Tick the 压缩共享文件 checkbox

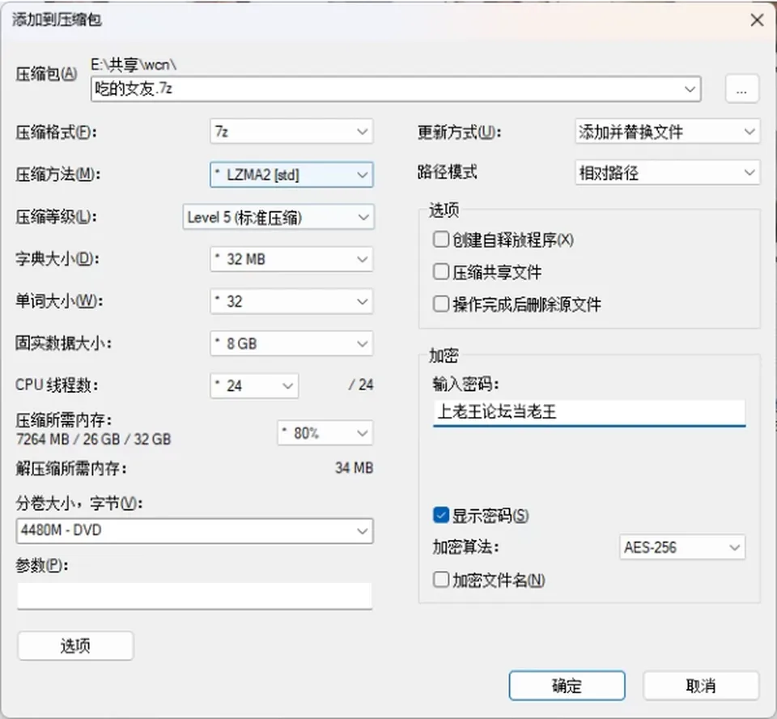click(440, 272)
